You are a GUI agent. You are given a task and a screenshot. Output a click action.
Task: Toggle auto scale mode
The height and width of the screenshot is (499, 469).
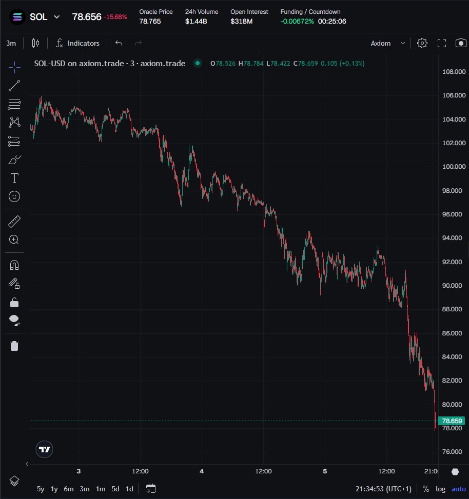[x=459, y=489]
